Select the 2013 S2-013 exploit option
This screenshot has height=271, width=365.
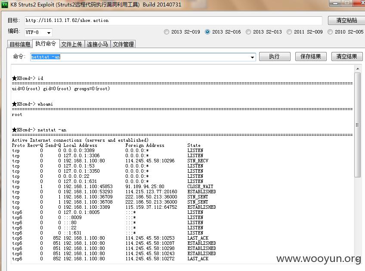point(264,32)
